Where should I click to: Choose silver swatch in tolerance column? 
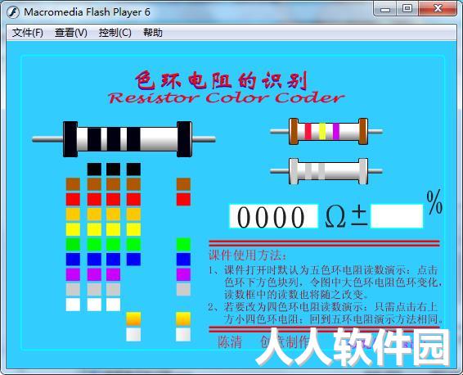click(183, 335)
